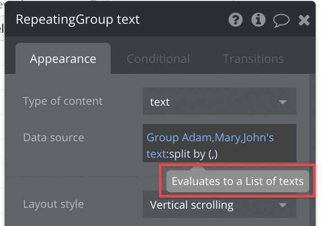323x226 pixels.
Task: Open the question mark help icon
Action: click(x=236, y=20)
